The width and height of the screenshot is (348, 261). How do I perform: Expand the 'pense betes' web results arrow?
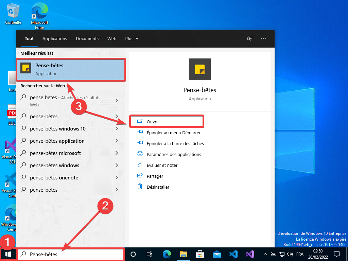pyautogui.click(x=117, y=101)
